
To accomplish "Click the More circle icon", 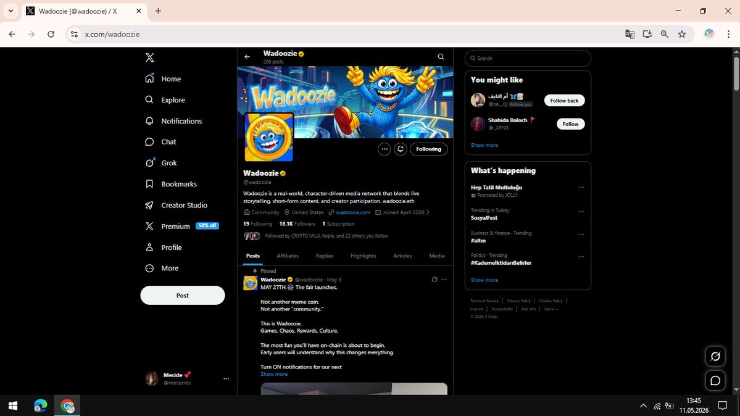I will pos(149,268).
